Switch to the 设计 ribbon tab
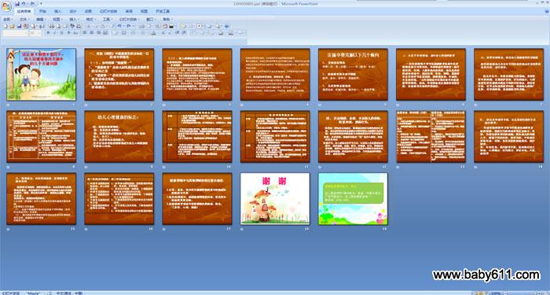Image resolution: width=550 pixels, height=295 pixels. point(73,11)
